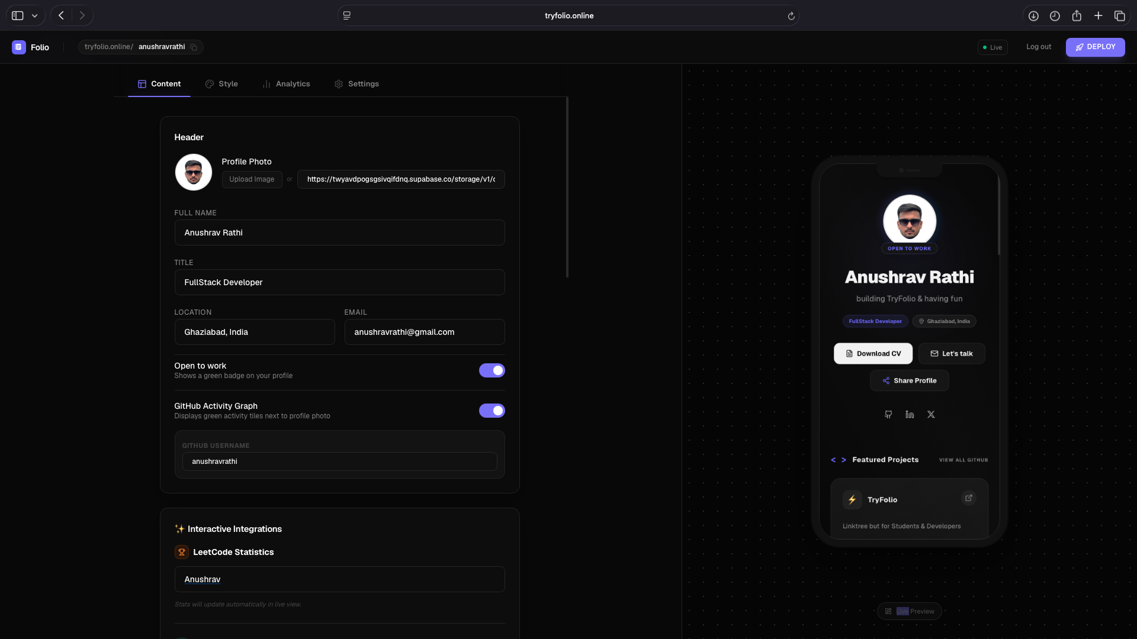The width and height of the screenshot is (1137, 639).
Task: Click Let's talk in phone preview
Action: pyautogui.click(x=952, y=354)
